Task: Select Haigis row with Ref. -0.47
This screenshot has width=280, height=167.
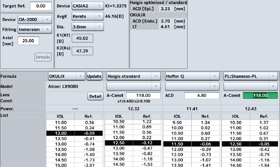Action: (133, 148)
